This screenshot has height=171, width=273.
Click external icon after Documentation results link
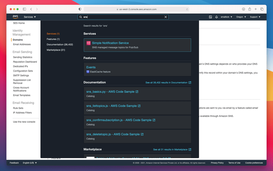(x=190, y=82)
